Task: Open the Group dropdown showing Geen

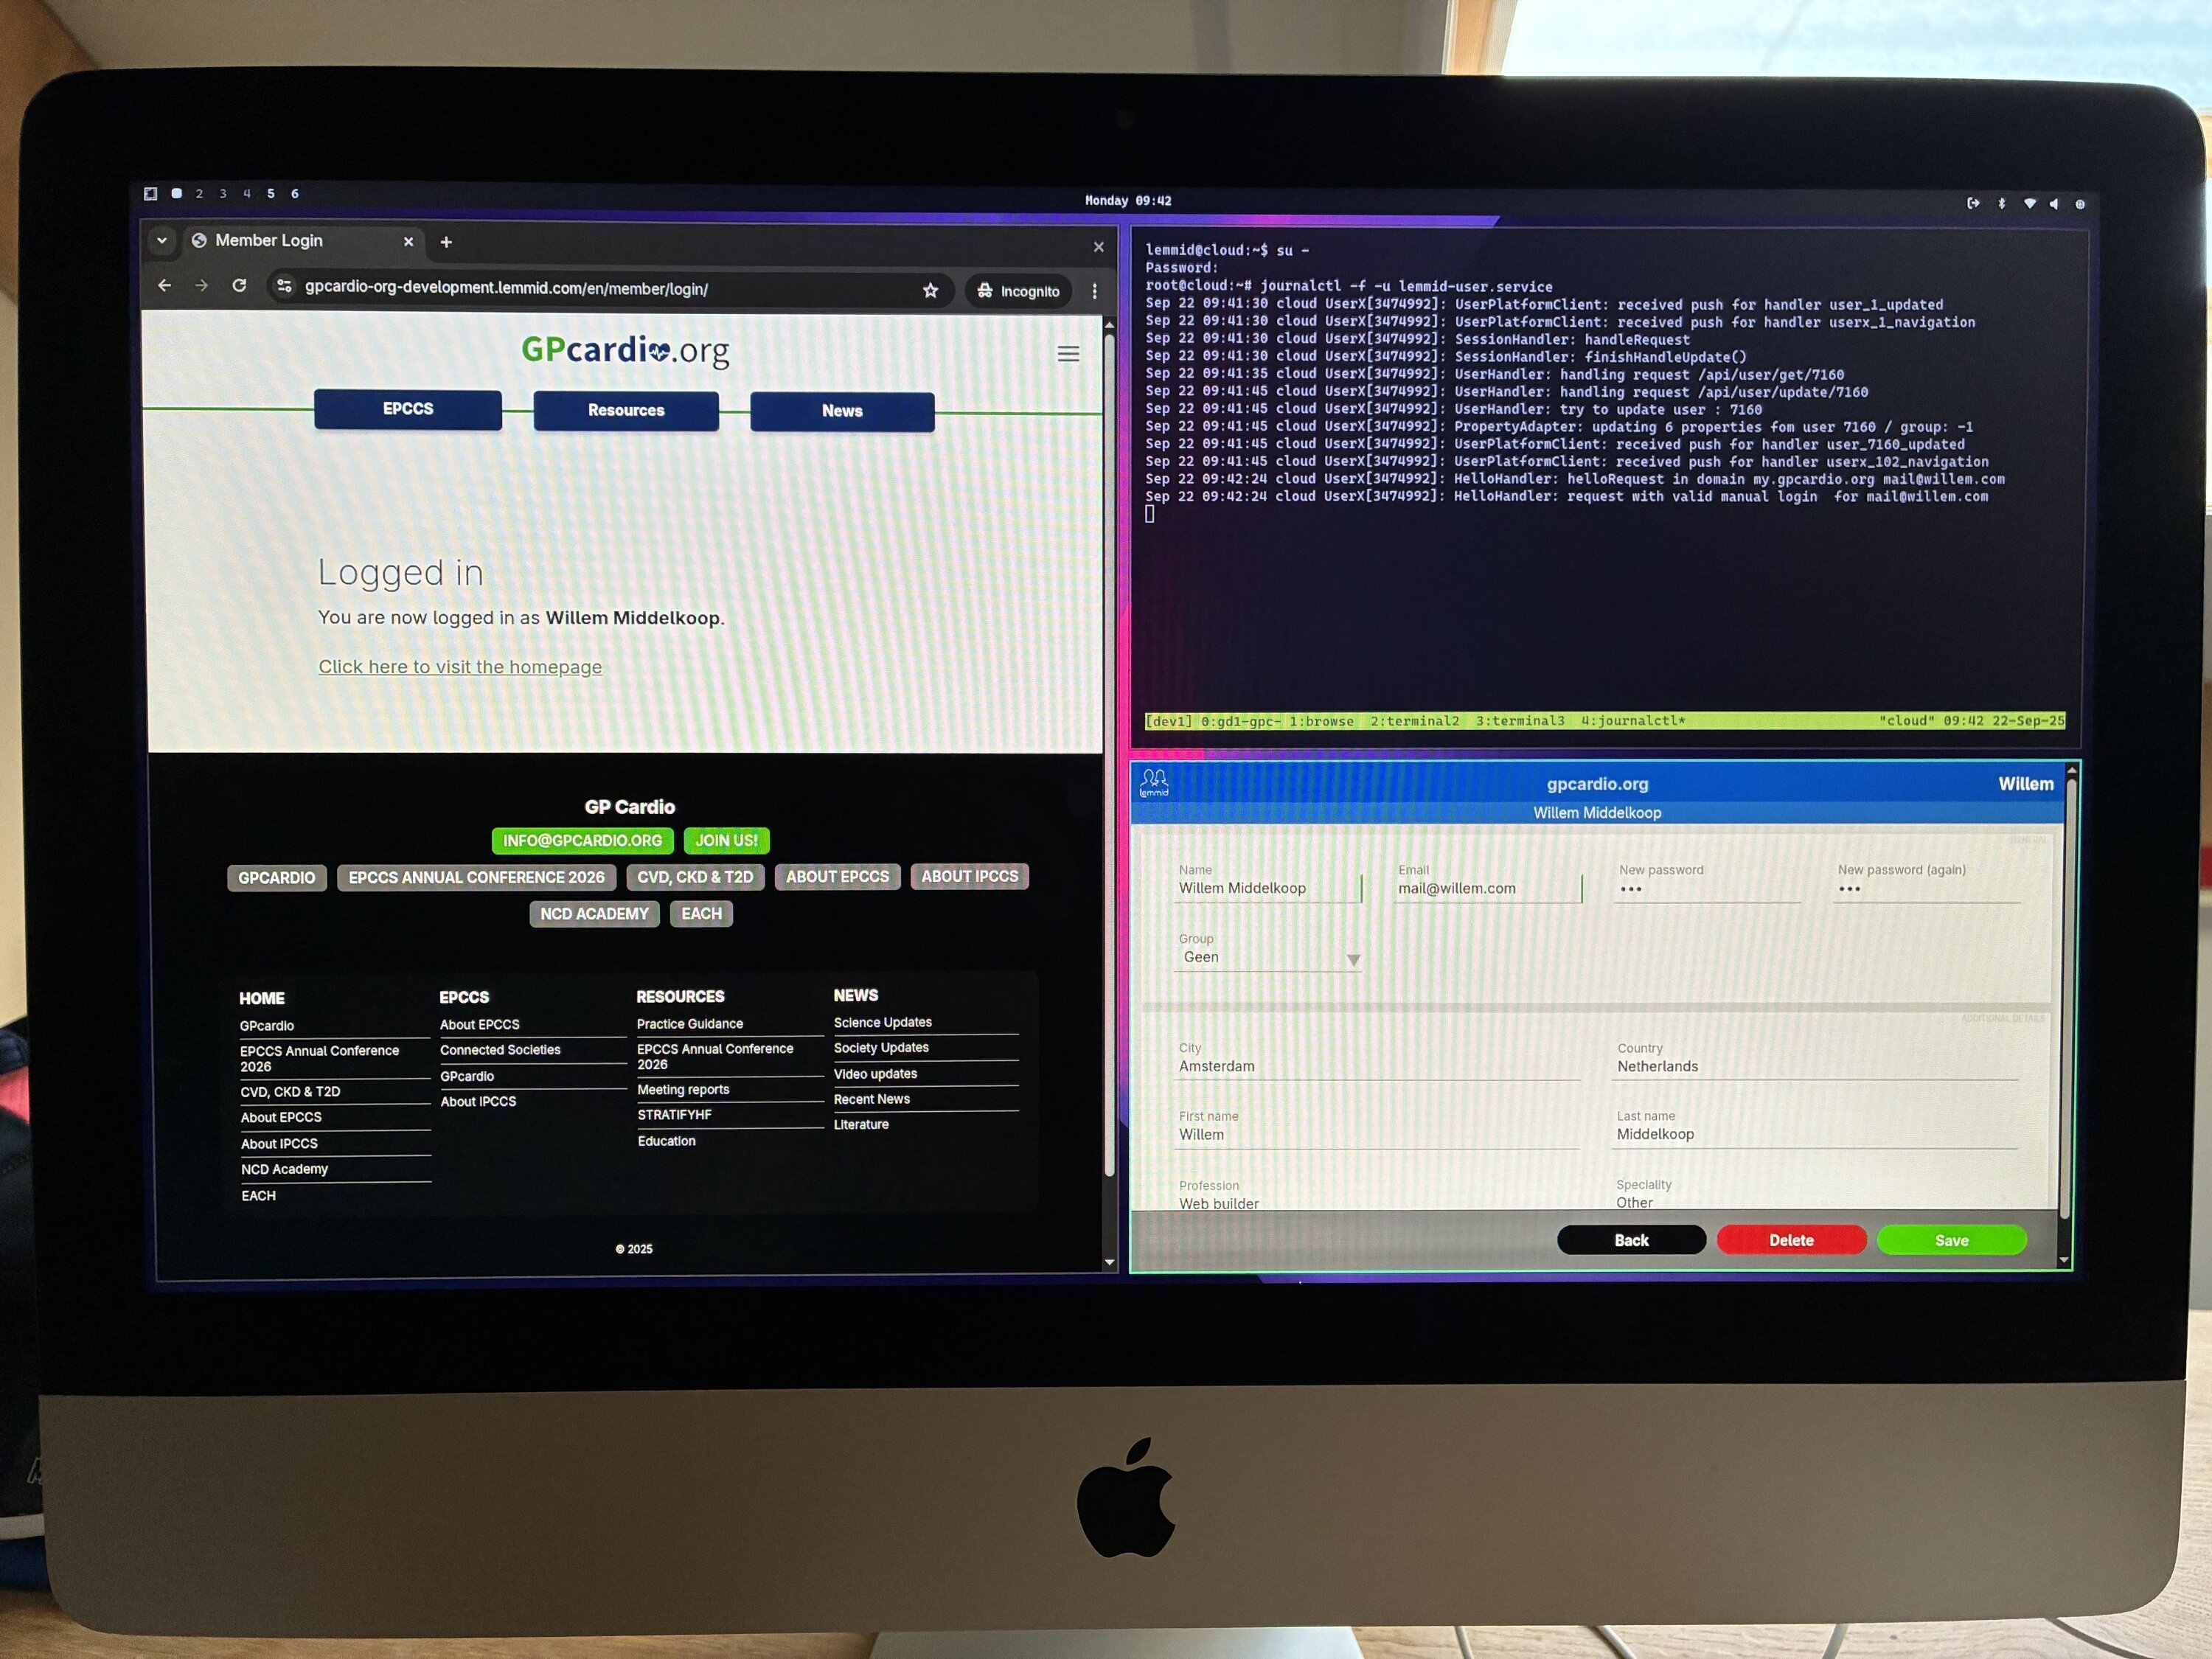Action: pos(1268,957)
